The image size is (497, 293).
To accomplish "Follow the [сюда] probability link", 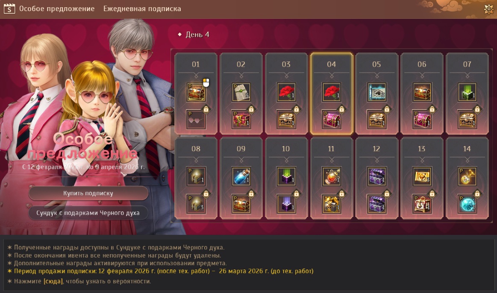I will click(x=53, y=281).
